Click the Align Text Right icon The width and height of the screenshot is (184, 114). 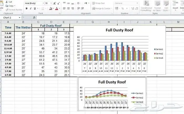73,8
